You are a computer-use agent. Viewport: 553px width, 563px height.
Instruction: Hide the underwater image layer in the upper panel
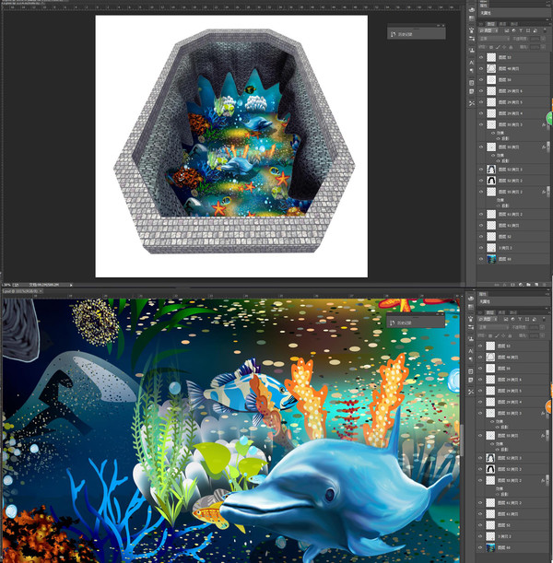(x=481, y=259)
